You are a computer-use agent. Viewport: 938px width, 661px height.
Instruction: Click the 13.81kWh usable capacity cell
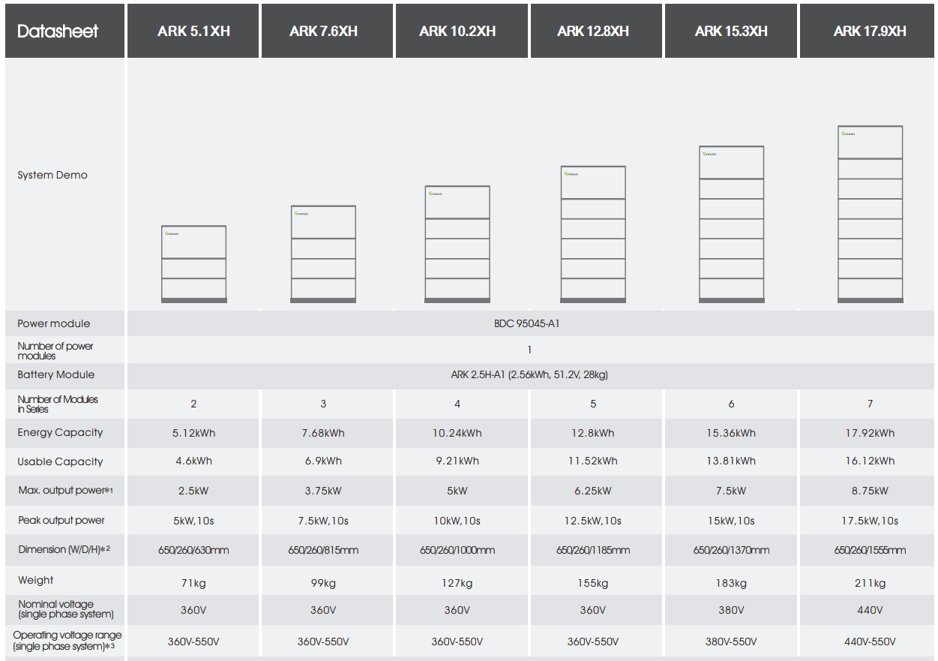[731, 461]
